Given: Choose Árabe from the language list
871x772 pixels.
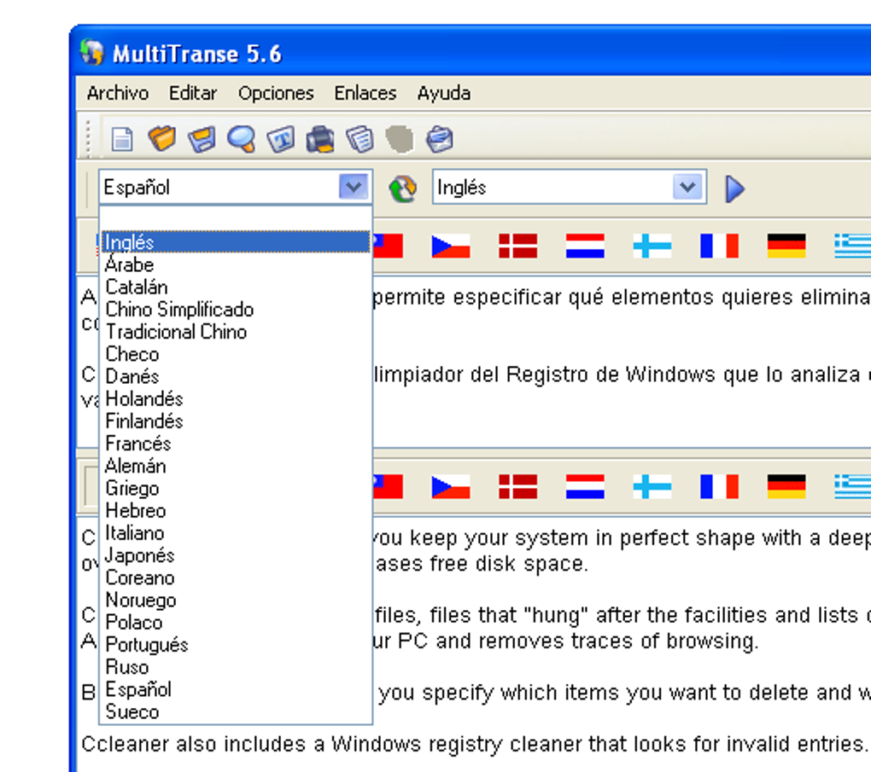Looking at the screenshot, I should 236,264.
